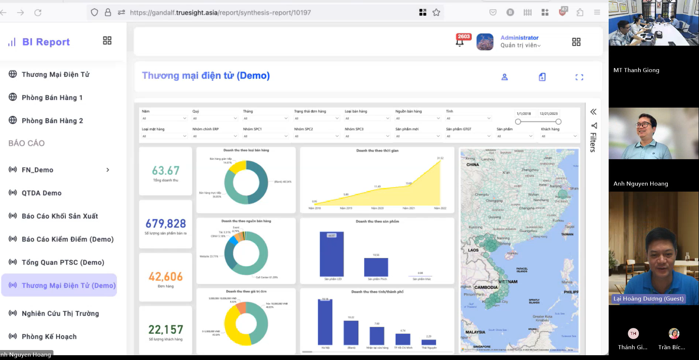This screenshot has height=360, width=699.
Task: Open the extensions puzzle icon
Action: [x=580, y=13]
